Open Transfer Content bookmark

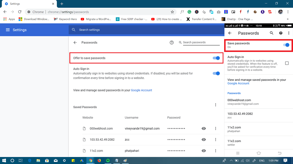tap(202, 19)
